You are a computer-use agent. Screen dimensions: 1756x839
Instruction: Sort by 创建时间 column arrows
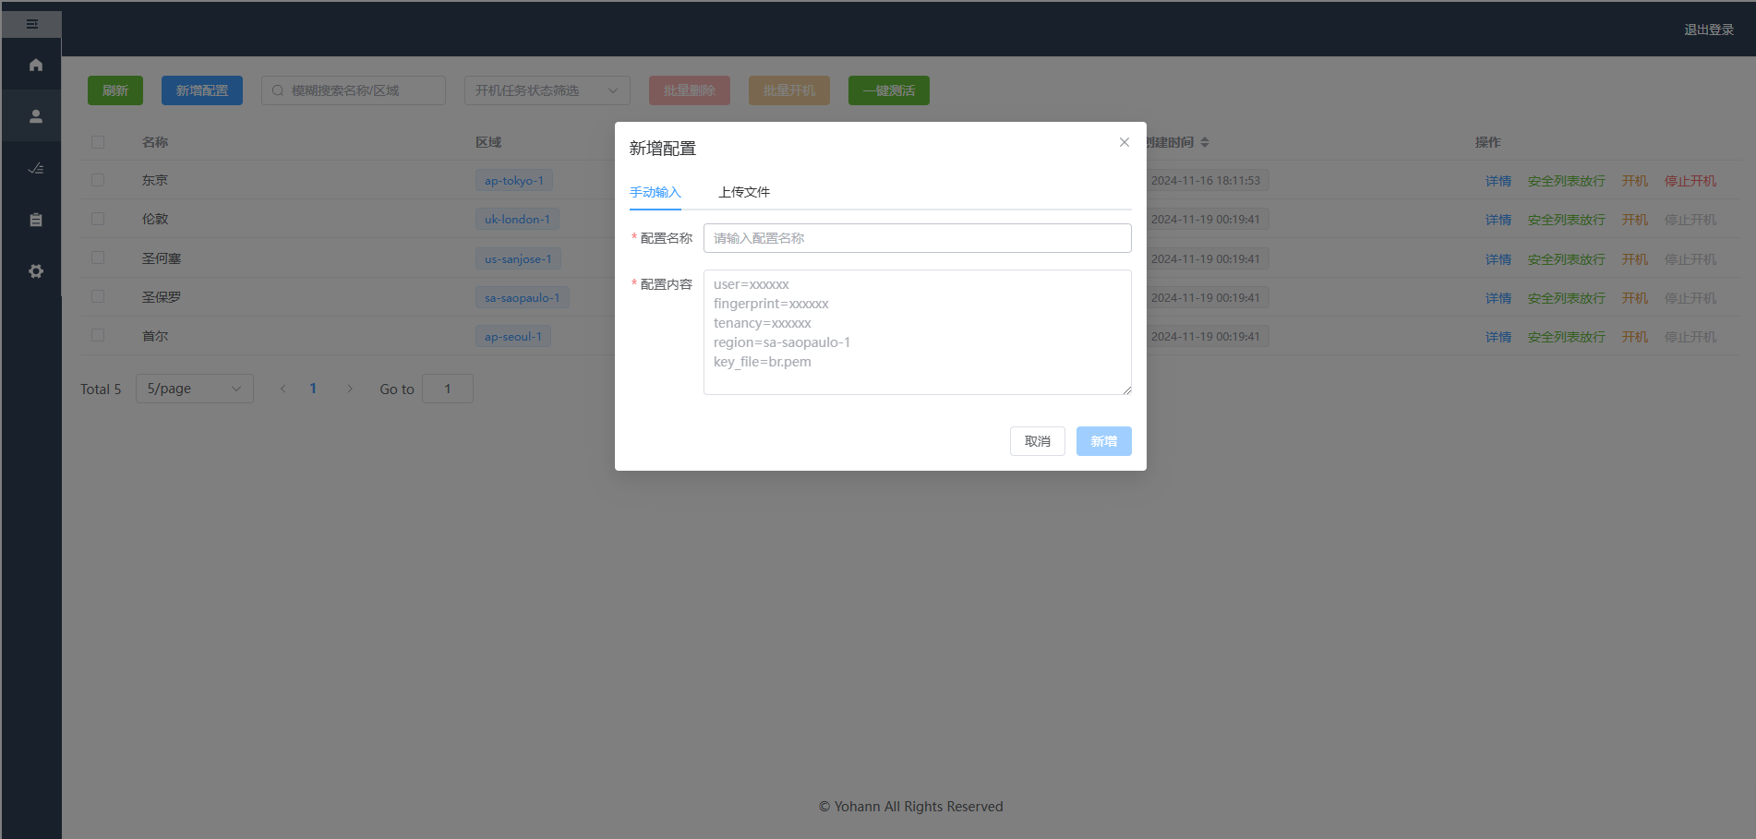[x=1204, y=142]
